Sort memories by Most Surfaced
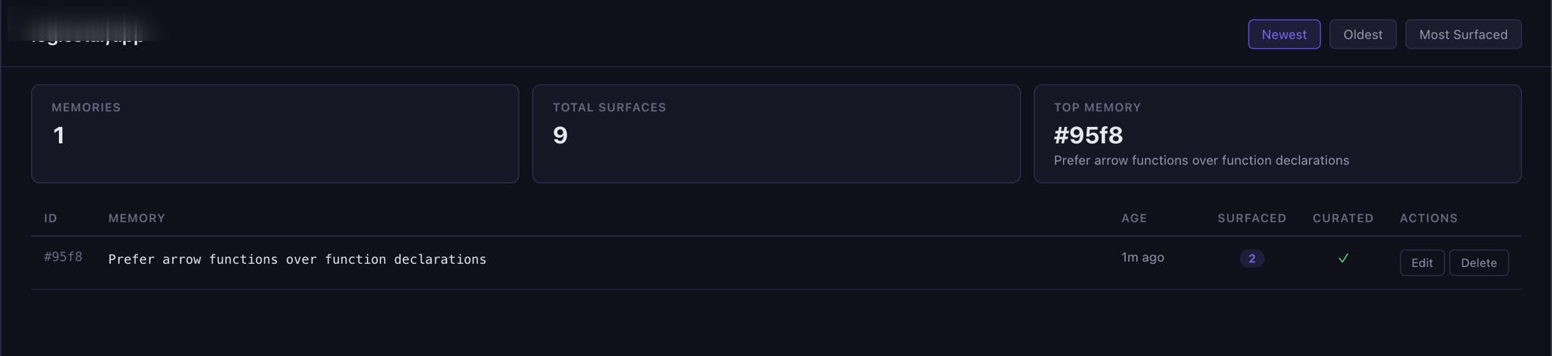Viewport: 1552px width, 356px height. pyautogui.click(x=1463, y=35)
